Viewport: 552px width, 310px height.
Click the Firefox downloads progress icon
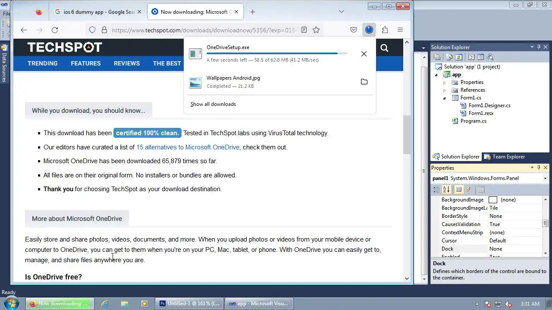point(369,30)
